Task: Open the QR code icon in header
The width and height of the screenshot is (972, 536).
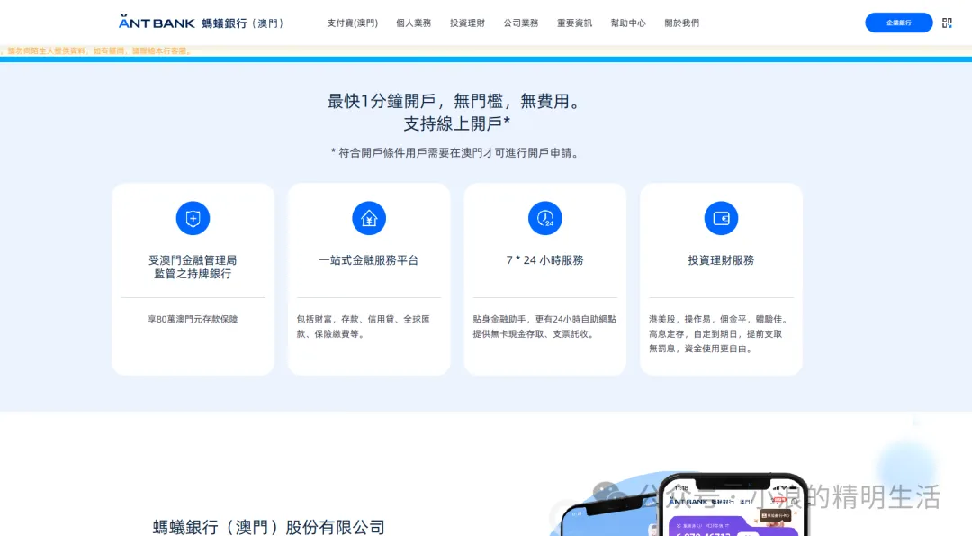Action: tap(947, 23)
